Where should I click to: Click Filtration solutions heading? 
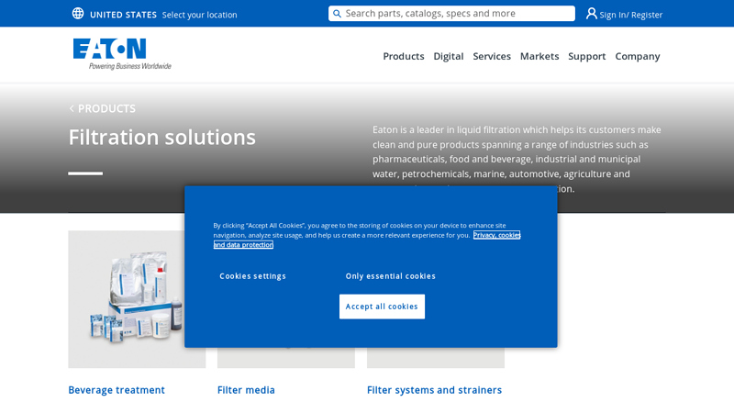tap(162, 138)
